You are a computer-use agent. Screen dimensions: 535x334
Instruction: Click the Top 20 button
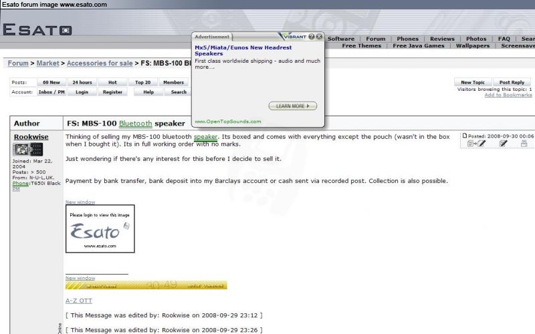142,82
